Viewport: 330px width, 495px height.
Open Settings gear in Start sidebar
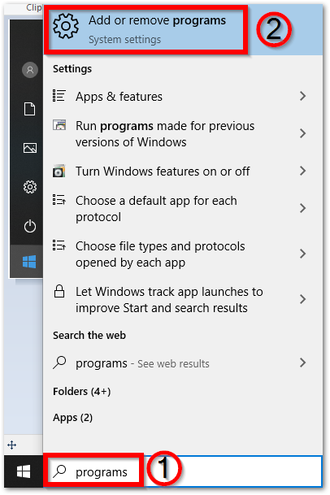click(30, 187)
